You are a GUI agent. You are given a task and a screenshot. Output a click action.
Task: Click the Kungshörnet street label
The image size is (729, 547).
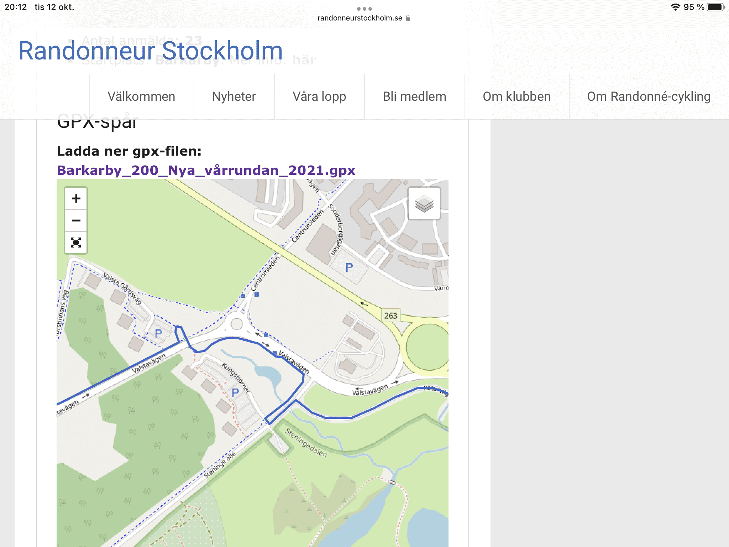click(x=236, y=377)
